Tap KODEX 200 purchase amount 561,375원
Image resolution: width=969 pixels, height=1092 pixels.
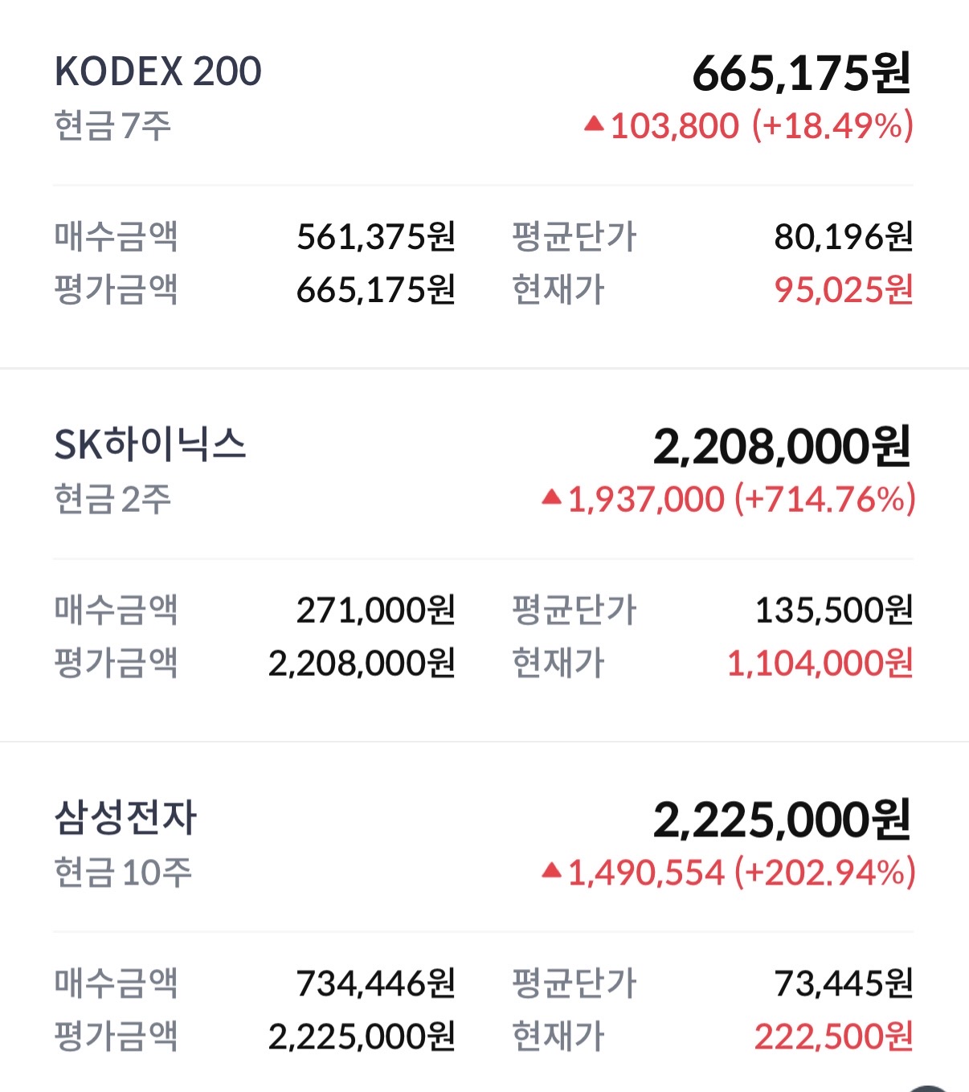tap(376, 237)
